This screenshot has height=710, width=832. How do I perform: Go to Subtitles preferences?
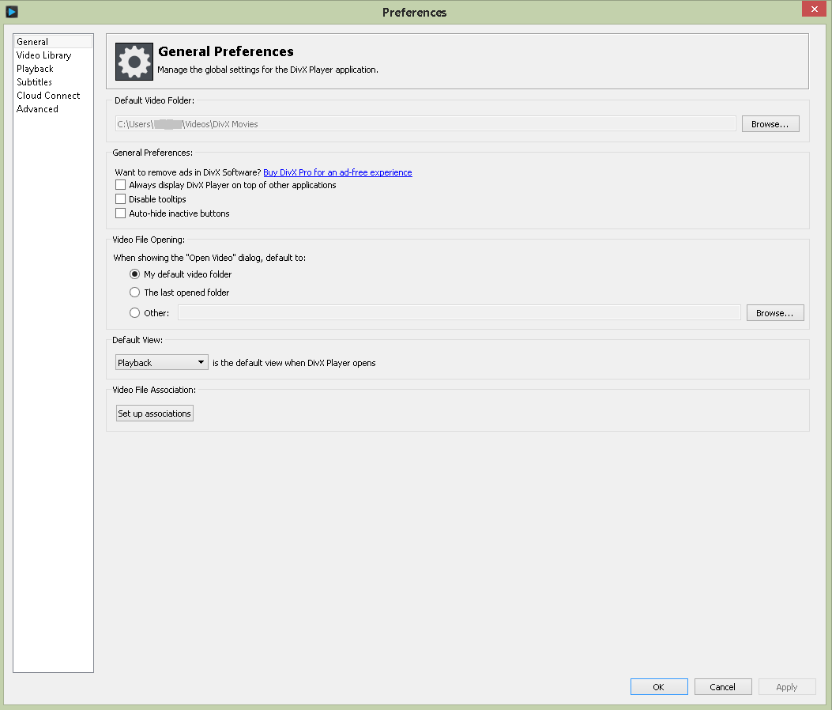(35, 82)
